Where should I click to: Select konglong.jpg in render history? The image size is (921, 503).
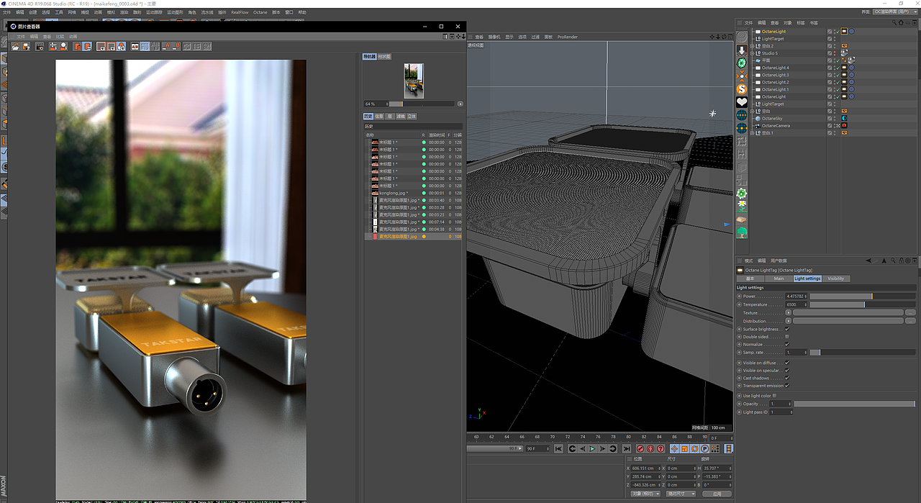point(393,193)
